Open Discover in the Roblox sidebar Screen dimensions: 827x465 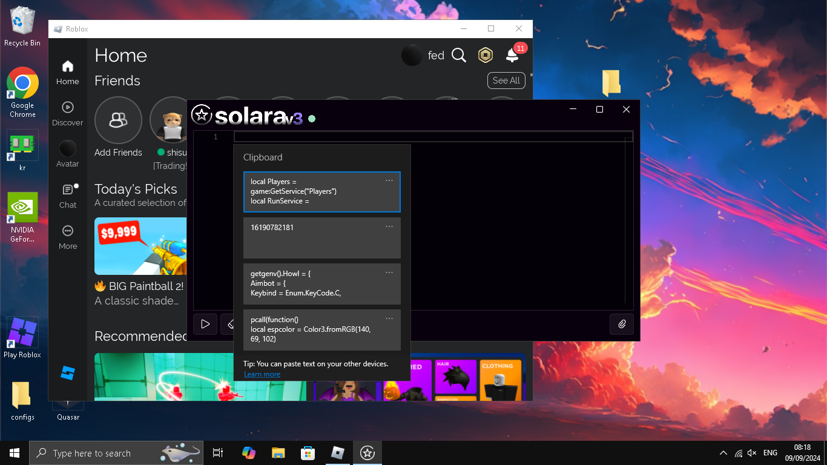pos(68,114)
